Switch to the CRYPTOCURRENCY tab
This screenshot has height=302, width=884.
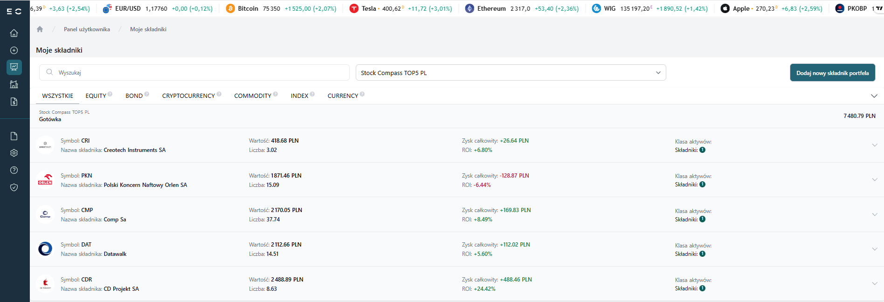pos(188,96)
